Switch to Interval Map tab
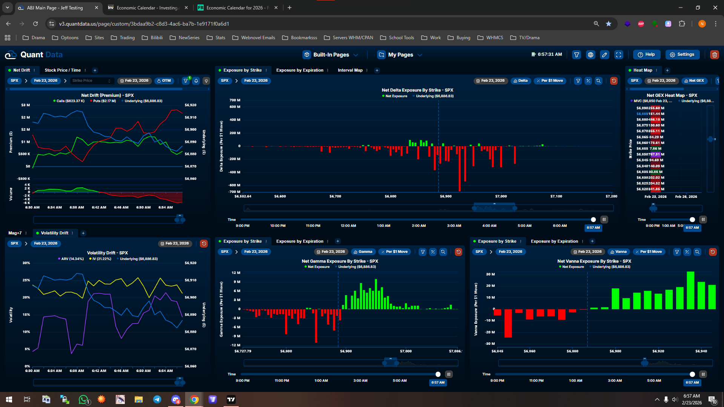This screenshot has width=724, height=407. coord(350,70)
